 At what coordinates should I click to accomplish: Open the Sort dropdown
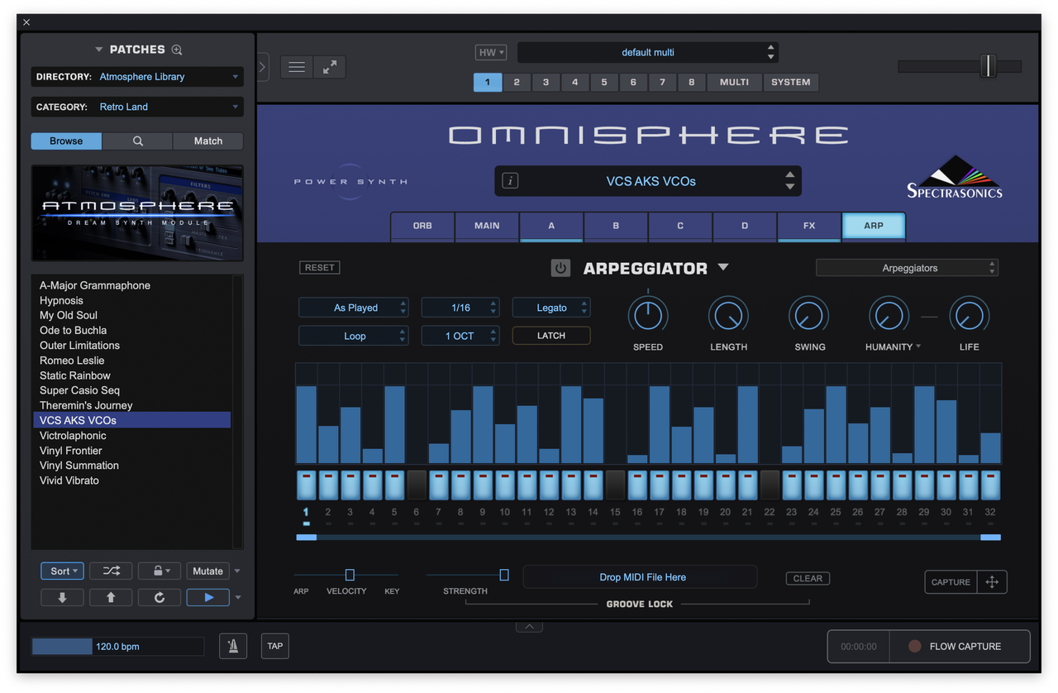point(62,571)
